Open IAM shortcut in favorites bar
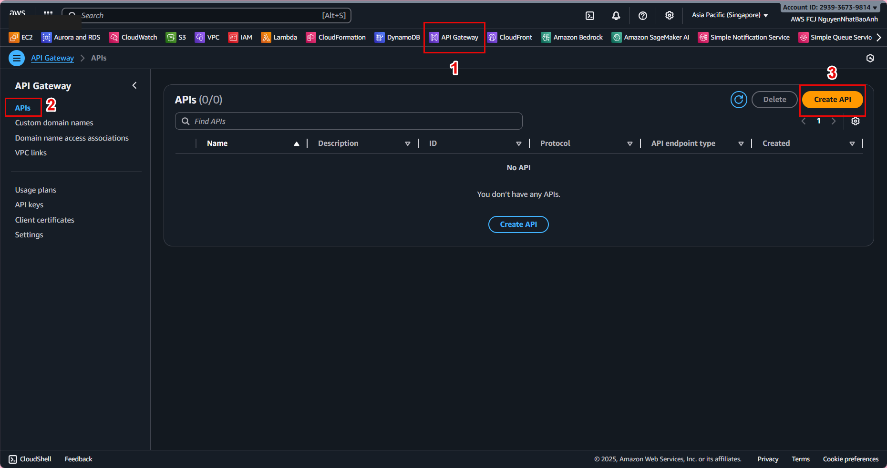This screenshot has width=887, height=468. 240,37
